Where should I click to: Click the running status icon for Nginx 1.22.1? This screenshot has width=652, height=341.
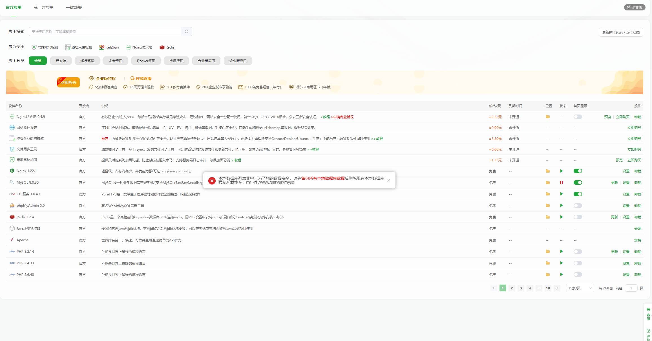tap(562, 171)
